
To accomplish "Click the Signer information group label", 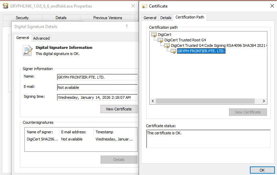I will coord(38,69).
